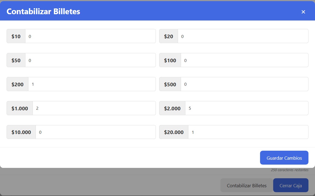Click the $2.000 denomination label
This screenshot has height=196, width=315.
172,108
